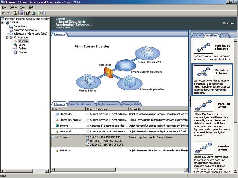The height and width of the screenshot is (178, 238).
Task: Click the firewall Hôte local diagram icon
Action: pos(108,73)
